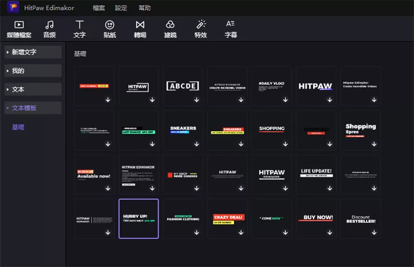Select the red and yellow banner template
The width and height of the screenshot is (414, 267).
click(x=94, y=86)
